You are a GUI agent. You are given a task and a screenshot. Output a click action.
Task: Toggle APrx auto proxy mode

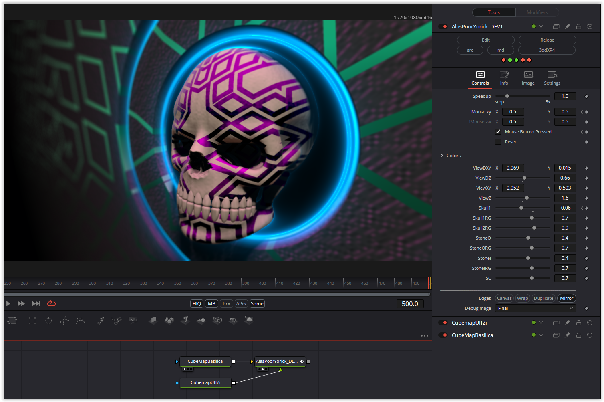point(241,304)
